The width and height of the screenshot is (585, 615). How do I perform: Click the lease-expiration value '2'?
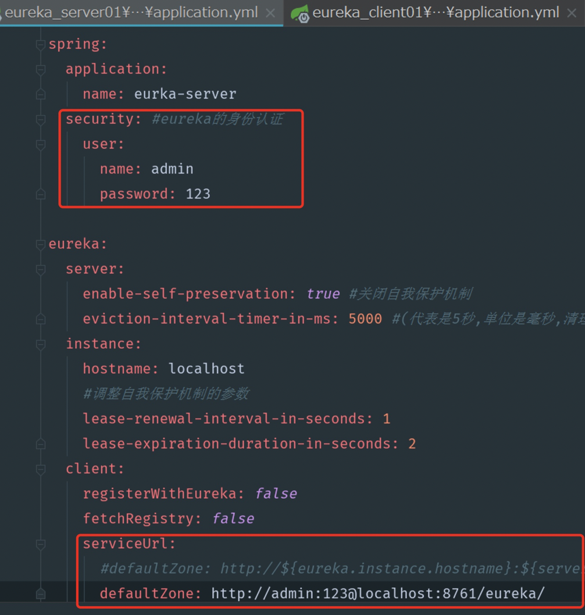tap(412, 444)
